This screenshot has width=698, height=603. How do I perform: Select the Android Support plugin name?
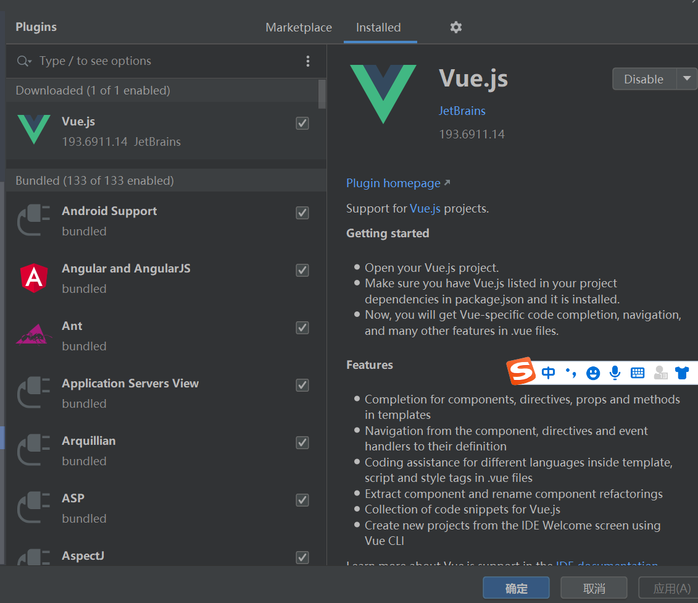(x=109, y=211)
